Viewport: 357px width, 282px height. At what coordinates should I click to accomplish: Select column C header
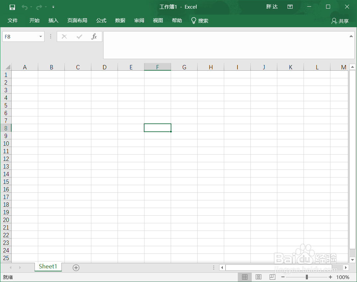[78, 67]
